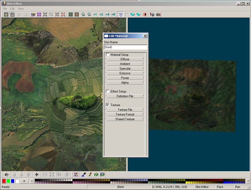Viewport: 251px width, 190px height.
Task: Click the red bug icon in toolbar
Action: 145,14
